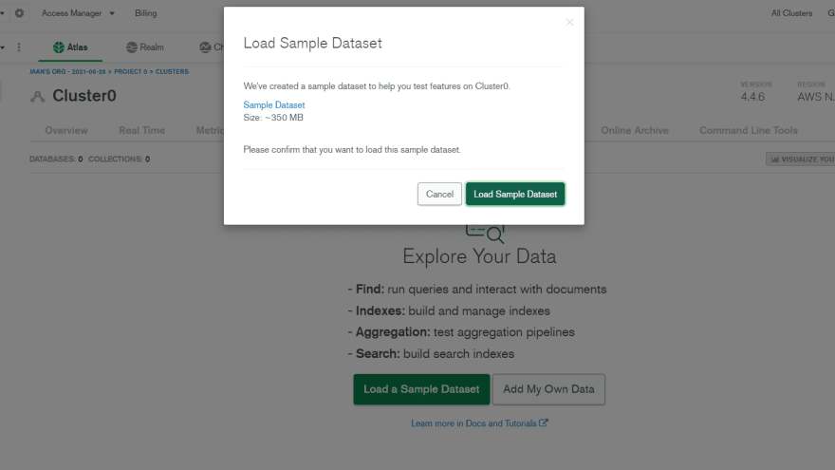Click the Charts icon beside Realm
The height and width of the screenshot is (470, 835).
point(205,47)
